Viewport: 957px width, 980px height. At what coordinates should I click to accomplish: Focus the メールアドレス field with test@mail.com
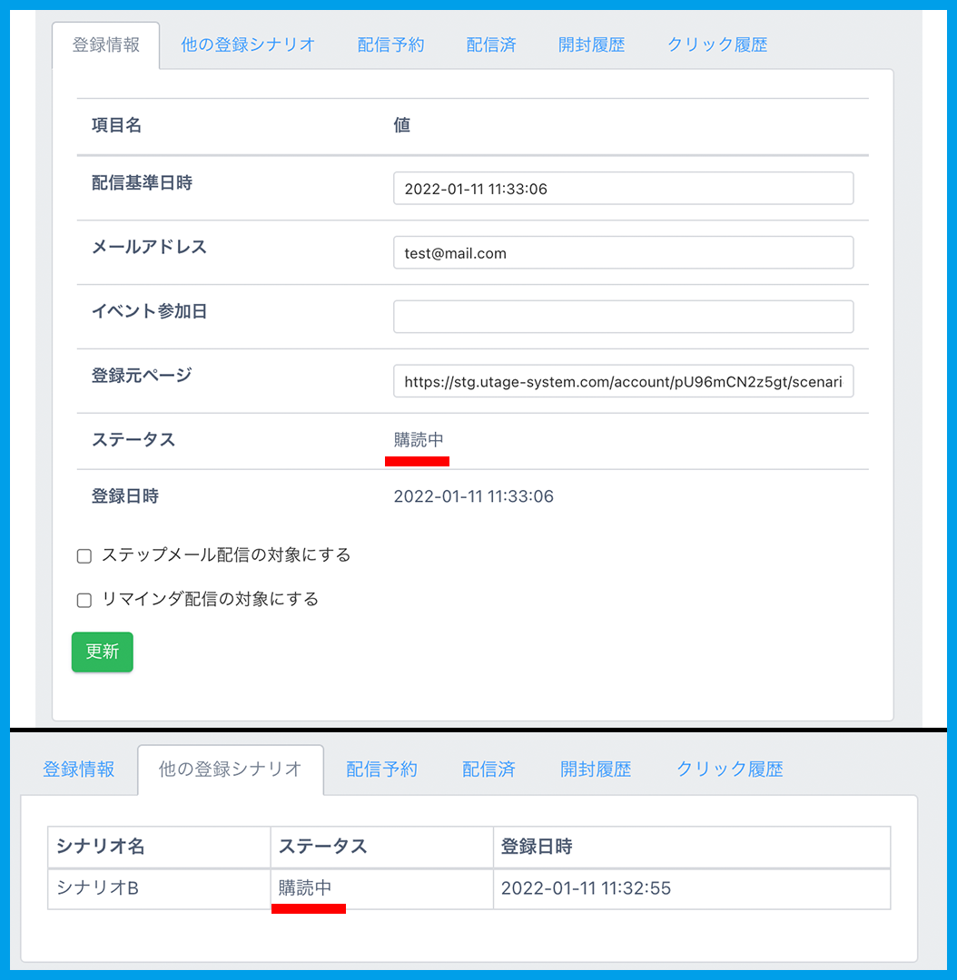point(623,253)
